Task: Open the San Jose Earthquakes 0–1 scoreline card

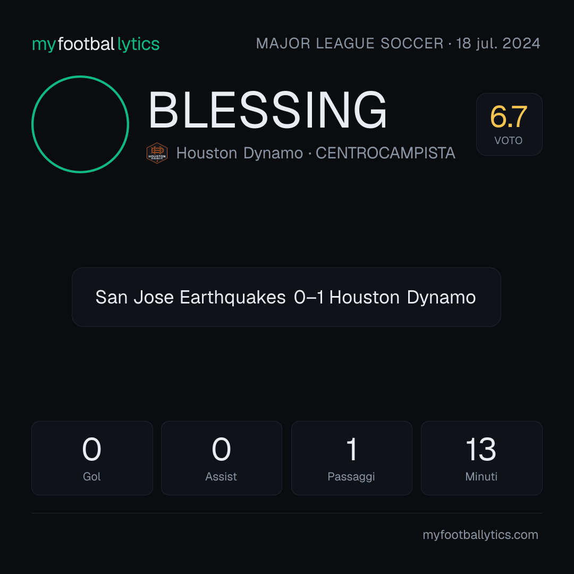Action: click(x=286, y=297)
